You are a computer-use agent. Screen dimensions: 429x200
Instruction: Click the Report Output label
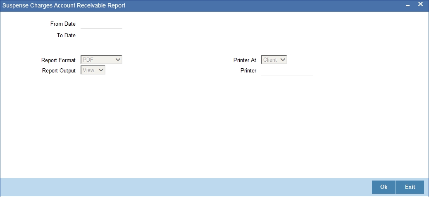pos(59,70)
